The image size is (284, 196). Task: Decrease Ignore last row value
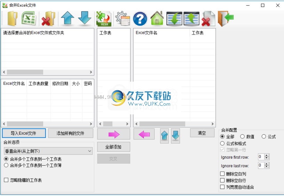(267, 167)
